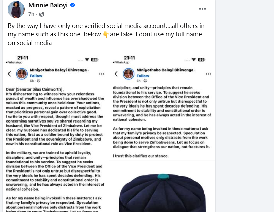Open the Minnie Baloyi name link
Viewport: 274px width, 212px height.
point(48,5)
